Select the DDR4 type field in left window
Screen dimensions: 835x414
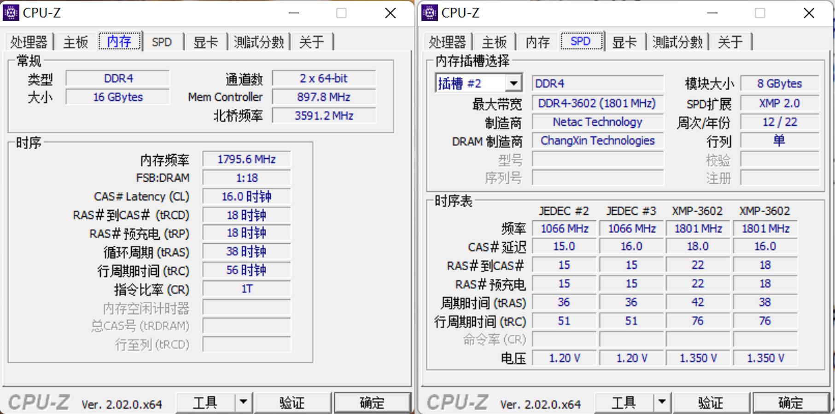tap(118, 78)
